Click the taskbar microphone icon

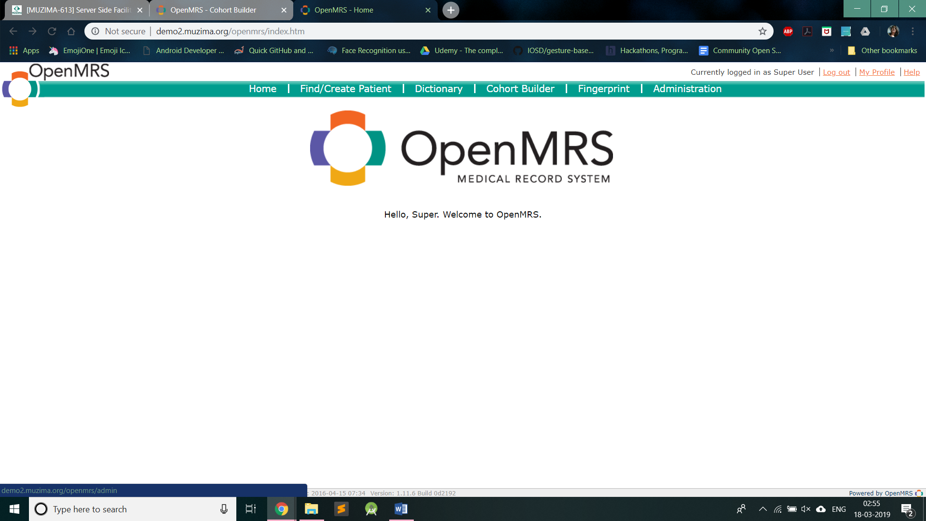[x=224, y=509]
